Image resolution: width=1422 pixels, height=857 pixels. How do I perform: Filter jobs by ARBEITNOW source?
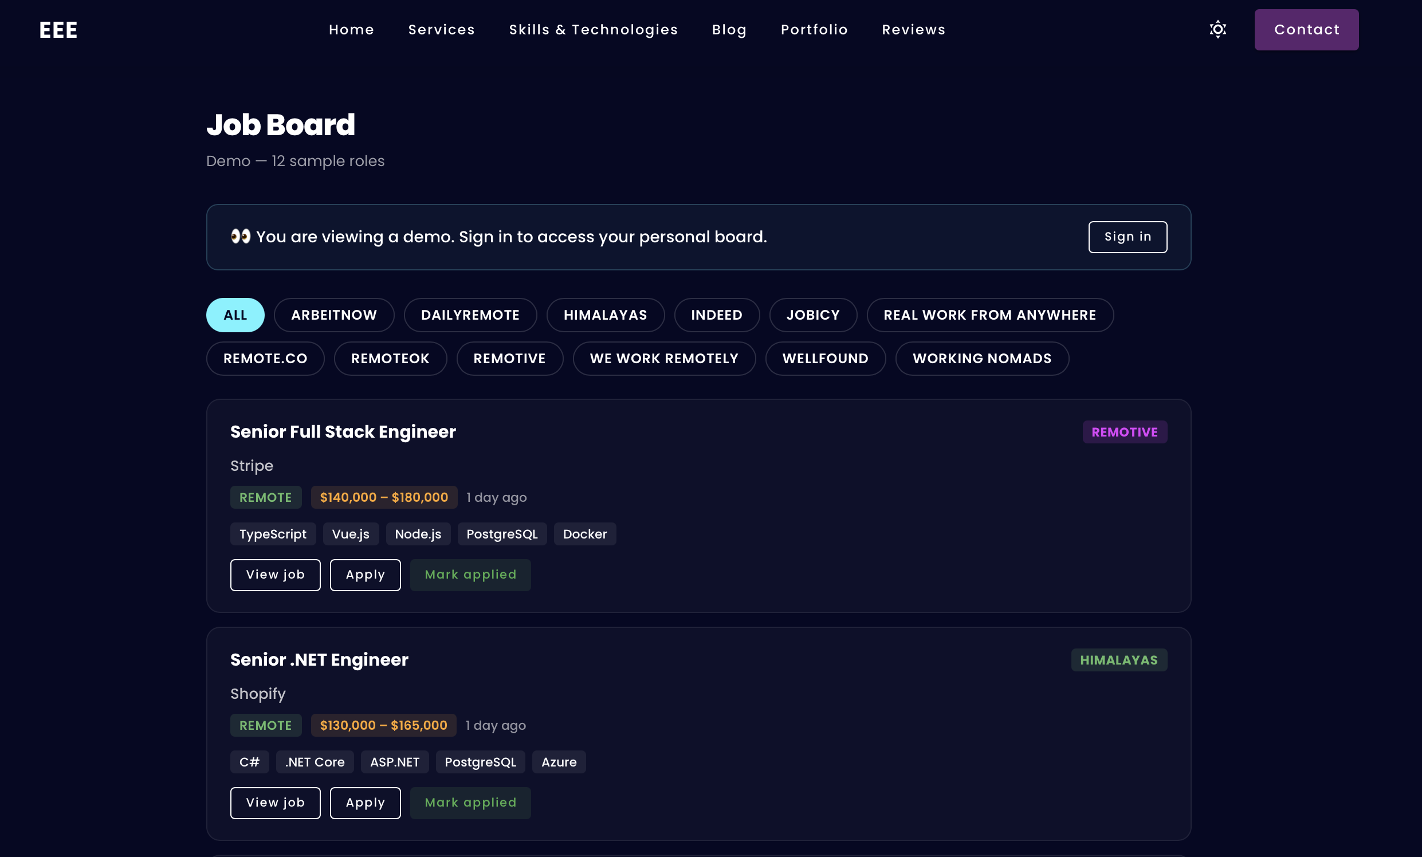[333, 315]
